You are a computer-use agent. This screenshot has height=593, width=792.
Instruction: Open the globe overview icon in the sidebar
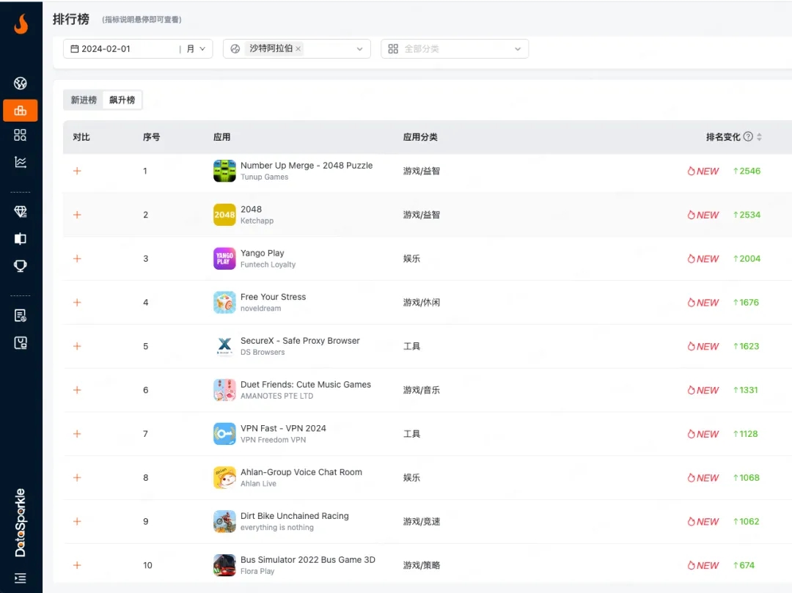21,84
